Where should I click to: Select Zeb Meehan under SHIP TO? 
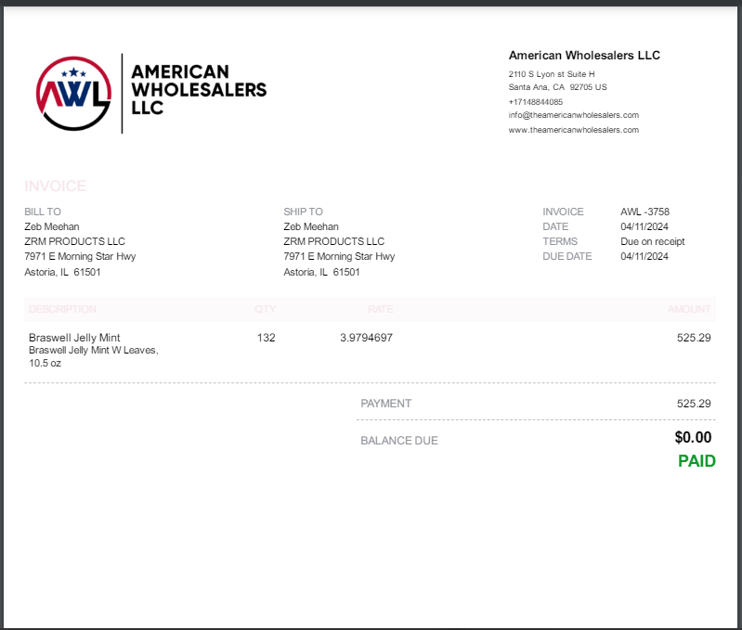pyautogui.click(x=311, y=226)
